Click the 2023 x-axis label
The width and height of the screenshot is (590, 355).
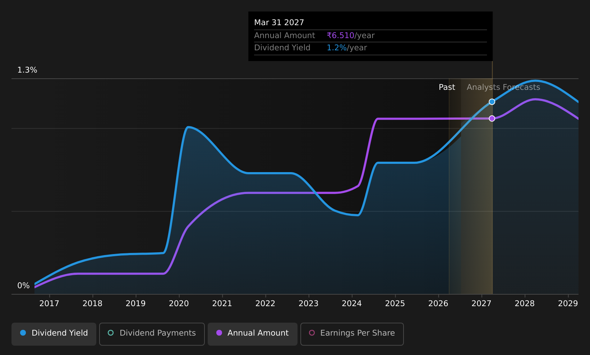coord(308,304)
